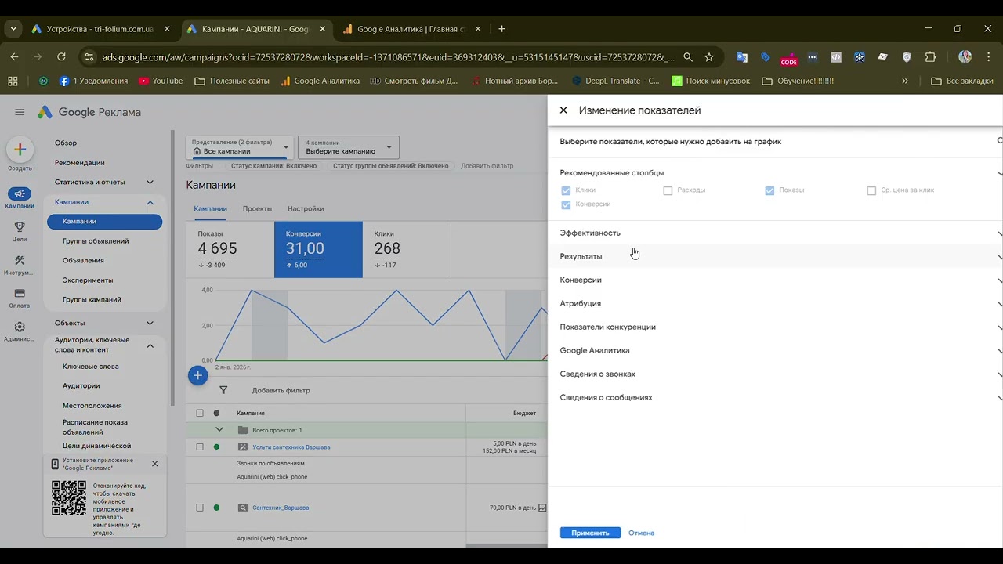Open the CODE extension icon
1003x564 pixels.
tap(789, 58)
